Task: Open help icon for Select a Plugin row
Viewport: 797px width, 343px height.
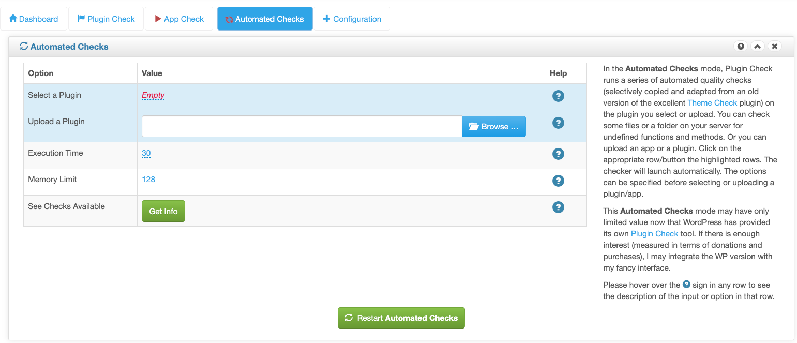Action: click(558, 96)
